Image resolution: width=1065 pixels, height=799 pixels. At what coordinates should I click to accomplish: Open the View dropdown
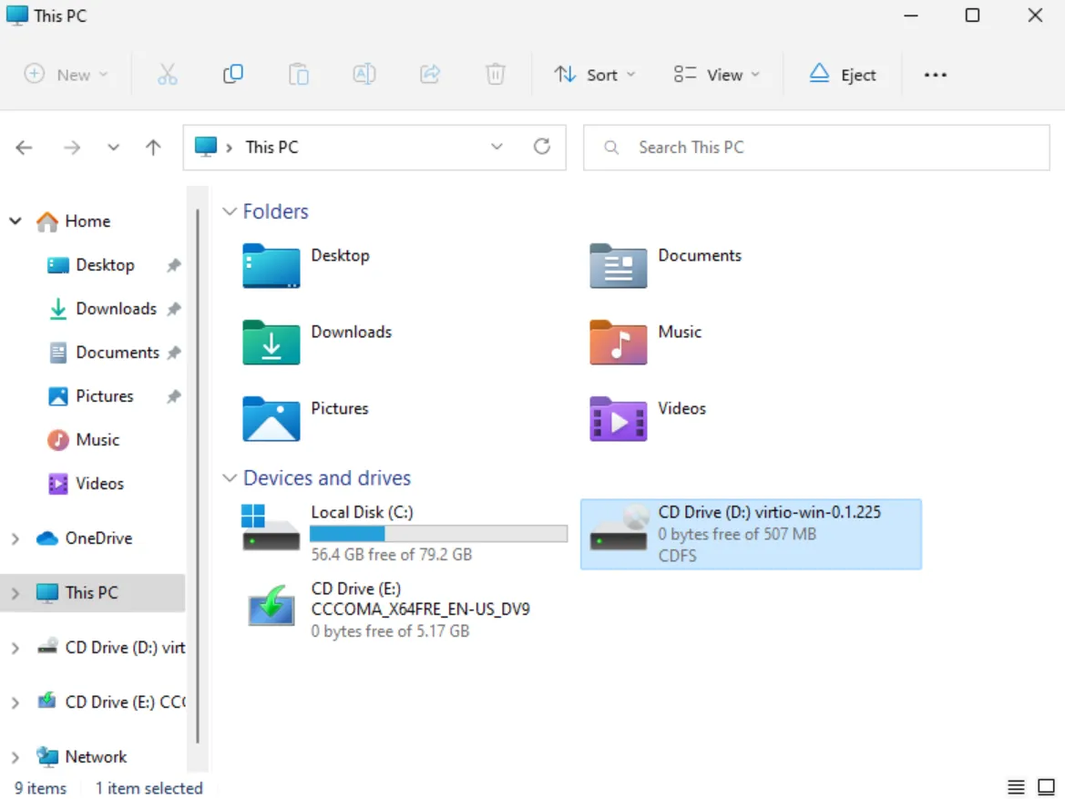tap(717, 74)
